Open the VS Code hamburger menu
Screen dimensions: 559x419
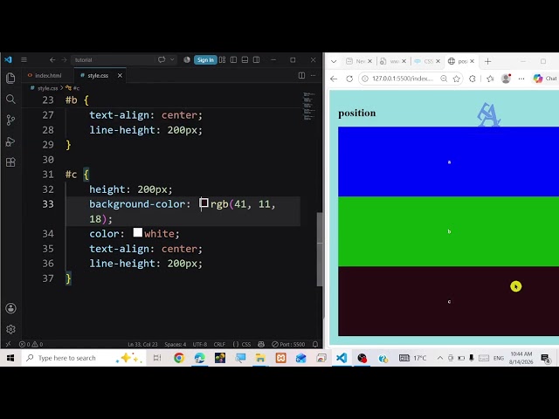click(24, 60)
